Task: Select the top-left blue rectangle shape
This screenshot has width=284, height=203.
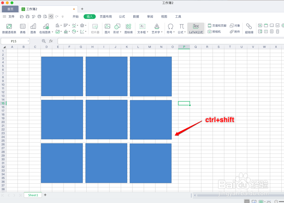Action: pyautogui.click(x=62, y=76)
